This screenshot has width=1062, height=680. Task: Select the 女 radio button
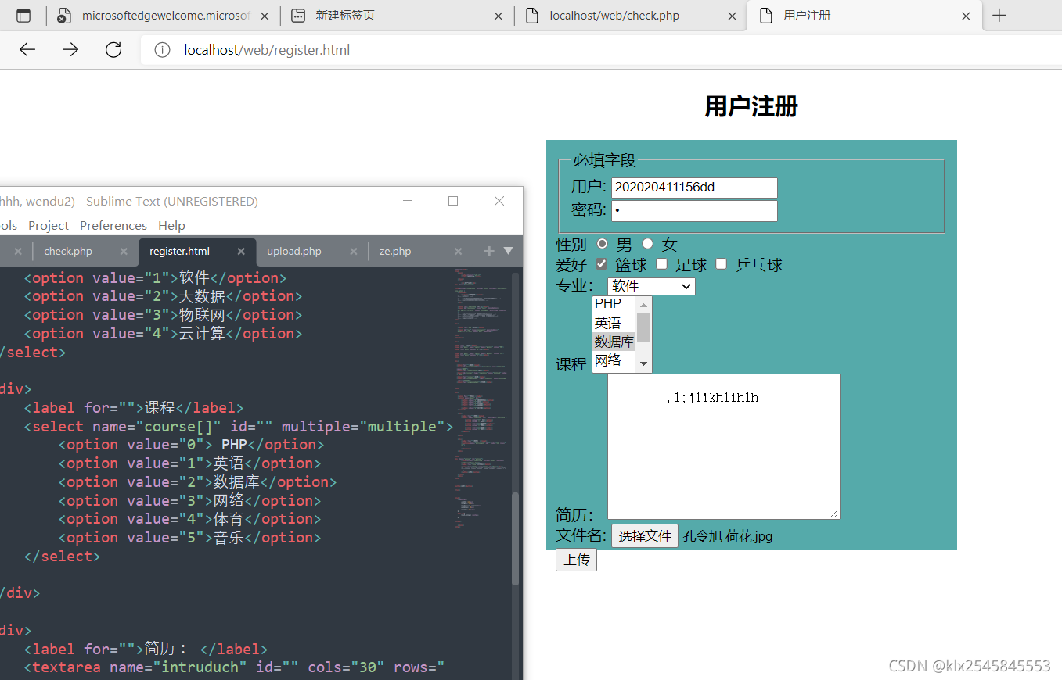(647, 244)
